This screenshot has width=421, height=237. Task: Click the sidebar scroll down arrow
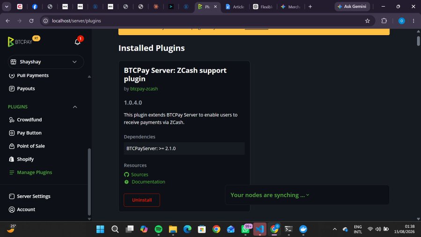click(89, 219)
